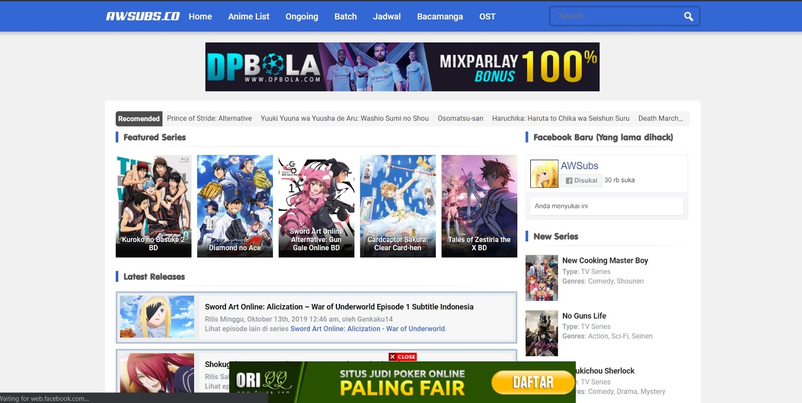Click the SAO Alicization release thumbnail image
This screenshot has width=802, height=403.
(157, 317)
